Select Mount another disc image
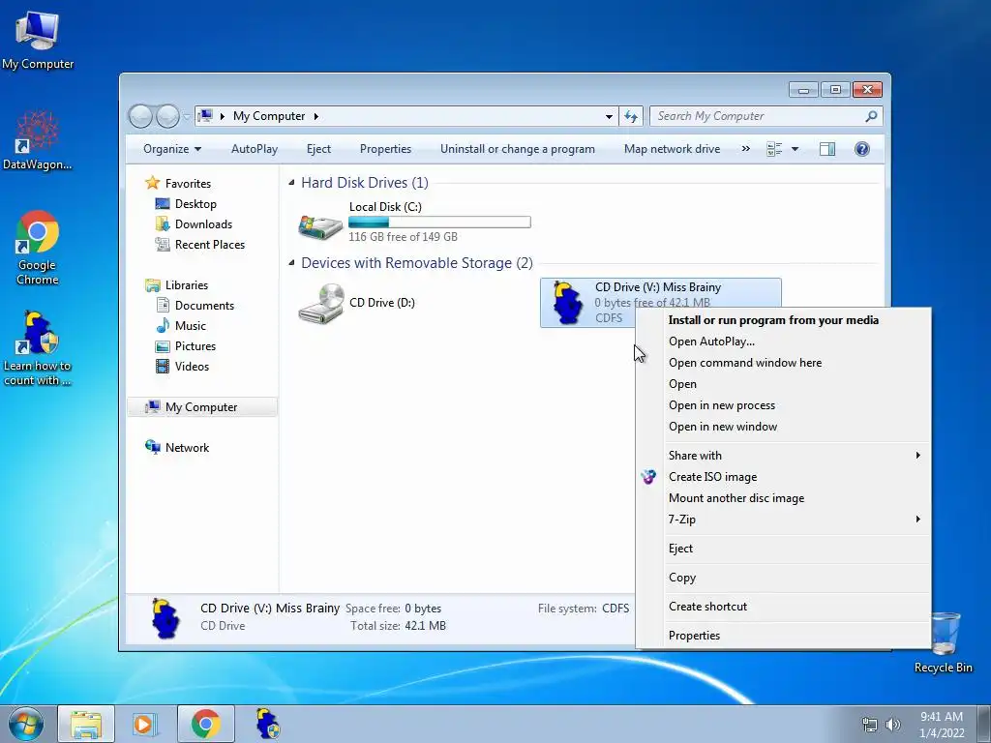Image resolution: width=991 pixels, height=743 pixels. [736, 498]
